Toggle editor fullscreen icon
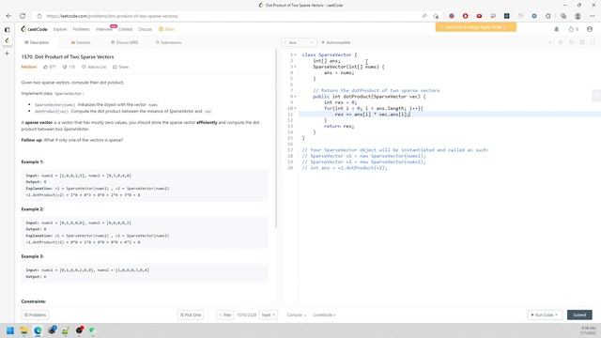The width and height of the screenshot is (601, 338). pyautogui.click(x=593, y=42)
